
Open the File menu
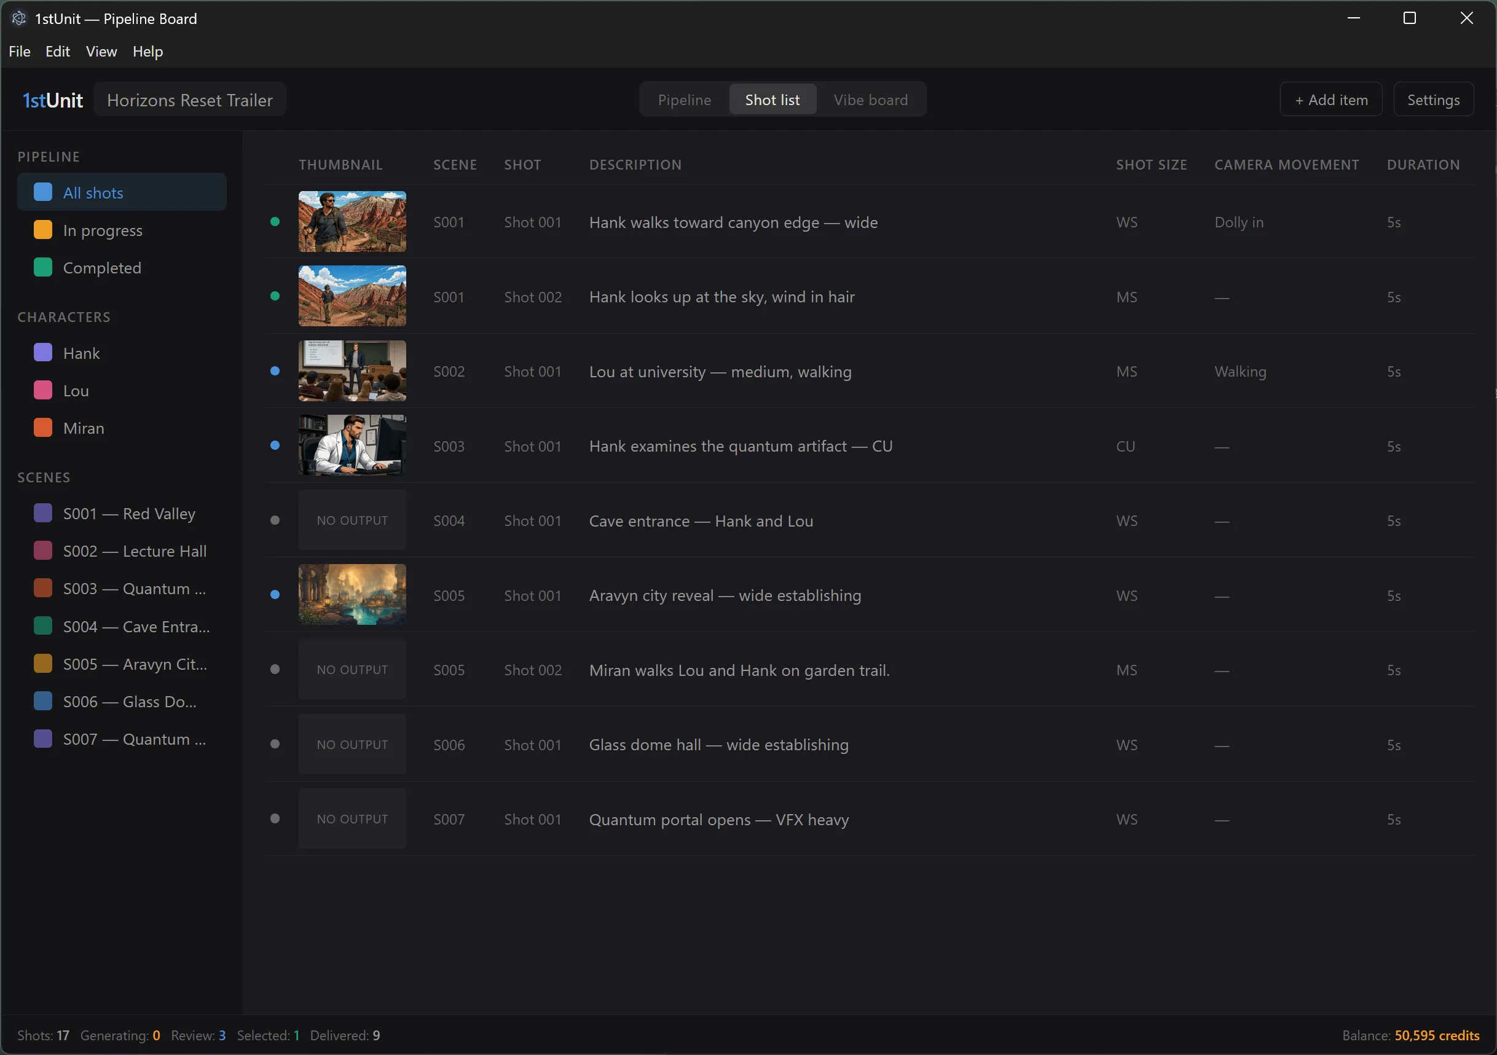20,52
